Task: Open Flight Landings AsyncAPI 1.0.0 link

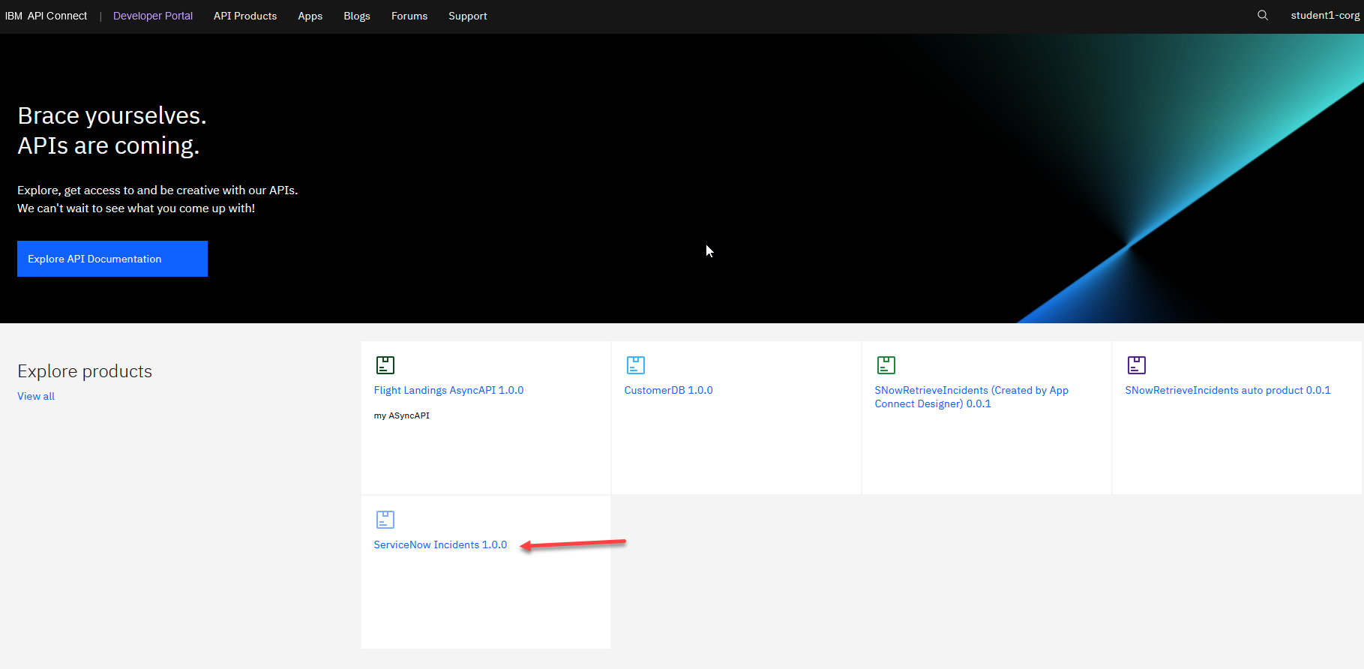Action: point(448,390)
